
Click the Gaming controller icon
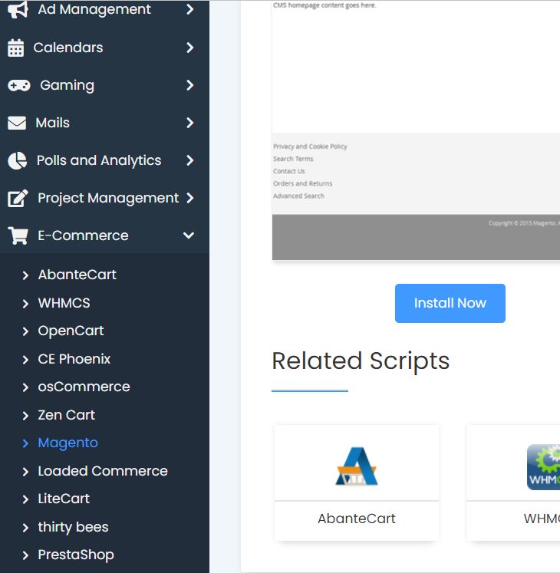(19, 85)
